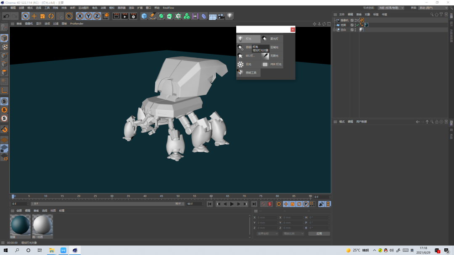
Task: Open the 世界坐标 coordinate dropdown
Action: coord(267,234)
